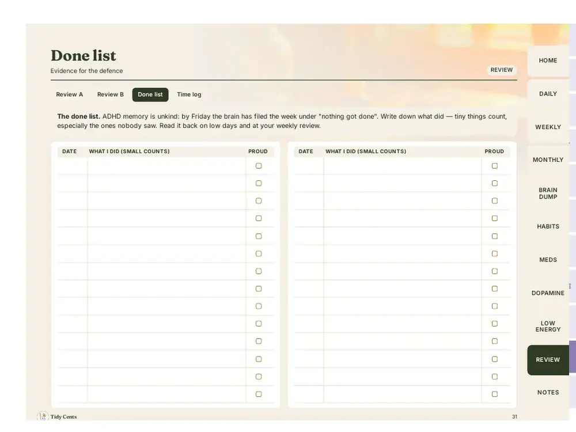The width and height of the screenshot is (576, 432).
Task: Jump to the DOPAMINE side tab
Action: [548, 293]
